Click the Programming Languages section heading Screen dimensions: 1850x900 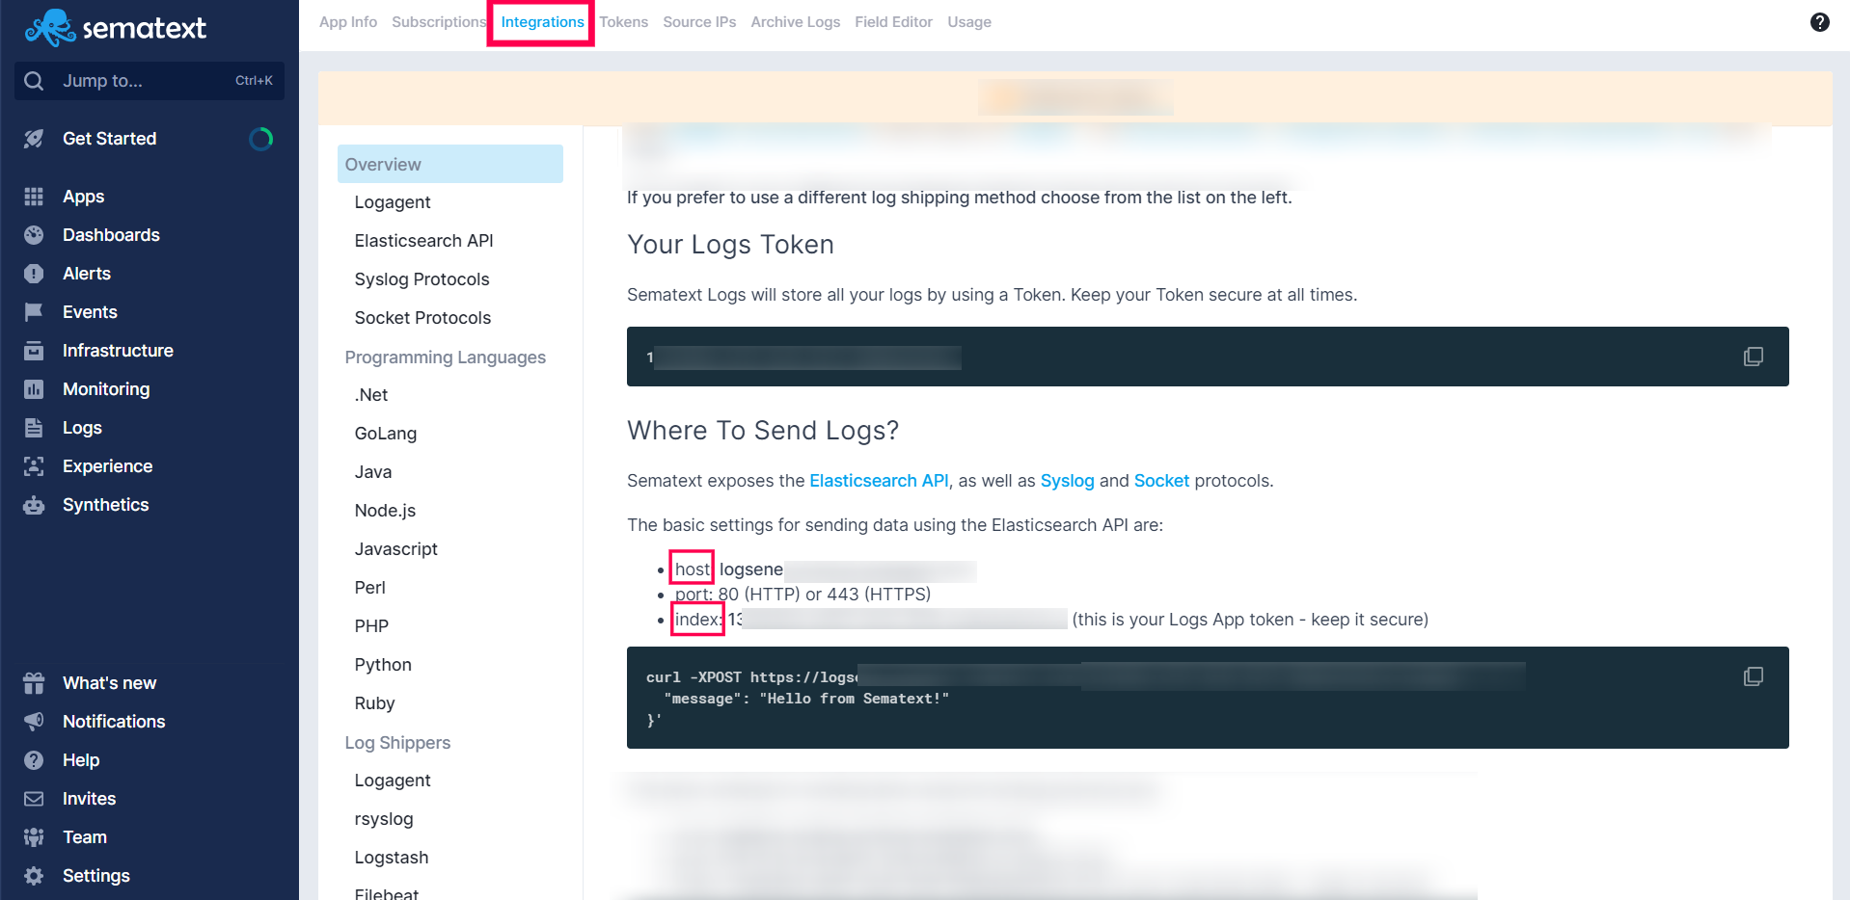tap(446, 357)
